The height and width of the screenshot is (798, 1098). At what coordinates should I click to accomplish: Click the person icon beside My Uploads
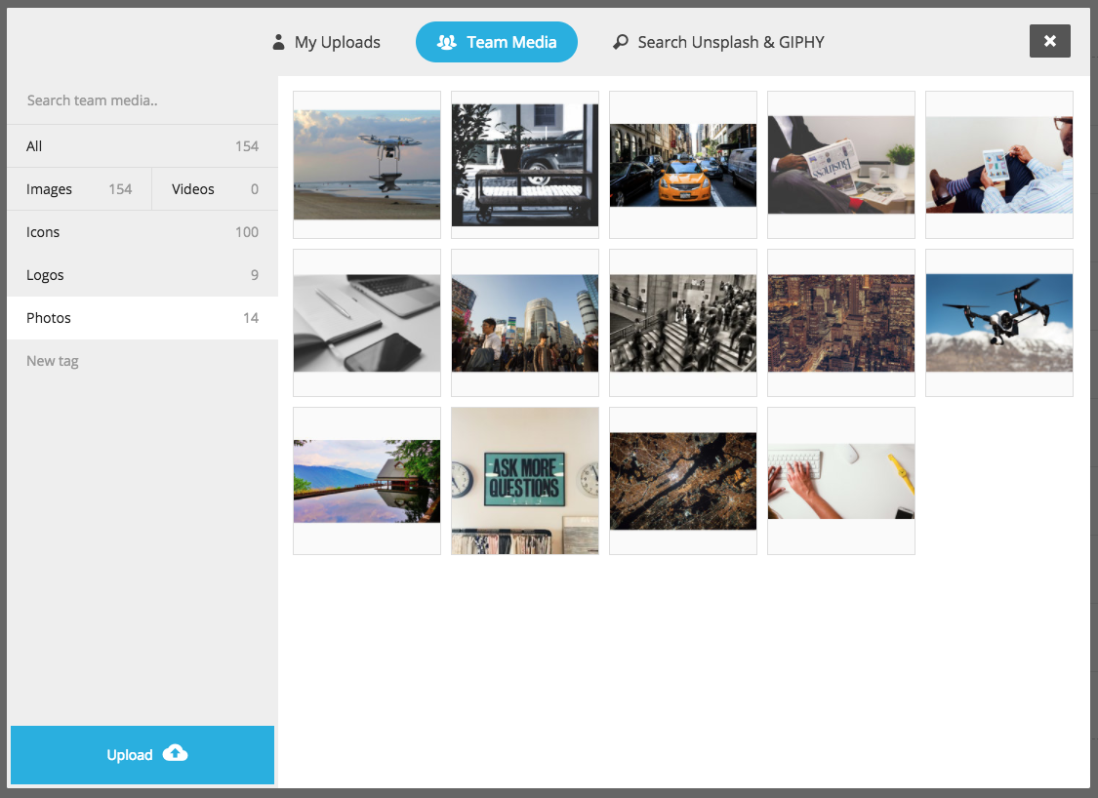pyautogui.click(x=279, y=42)
